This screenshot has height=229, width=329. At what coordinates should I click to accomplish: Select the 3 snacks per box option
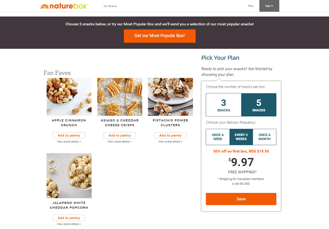pyautogui.click(x=224, y=105)
